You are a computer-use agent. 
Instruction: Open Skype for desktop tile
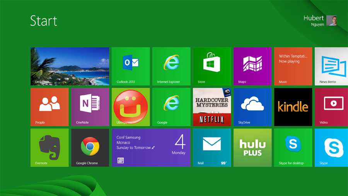(x=293, y=148)
